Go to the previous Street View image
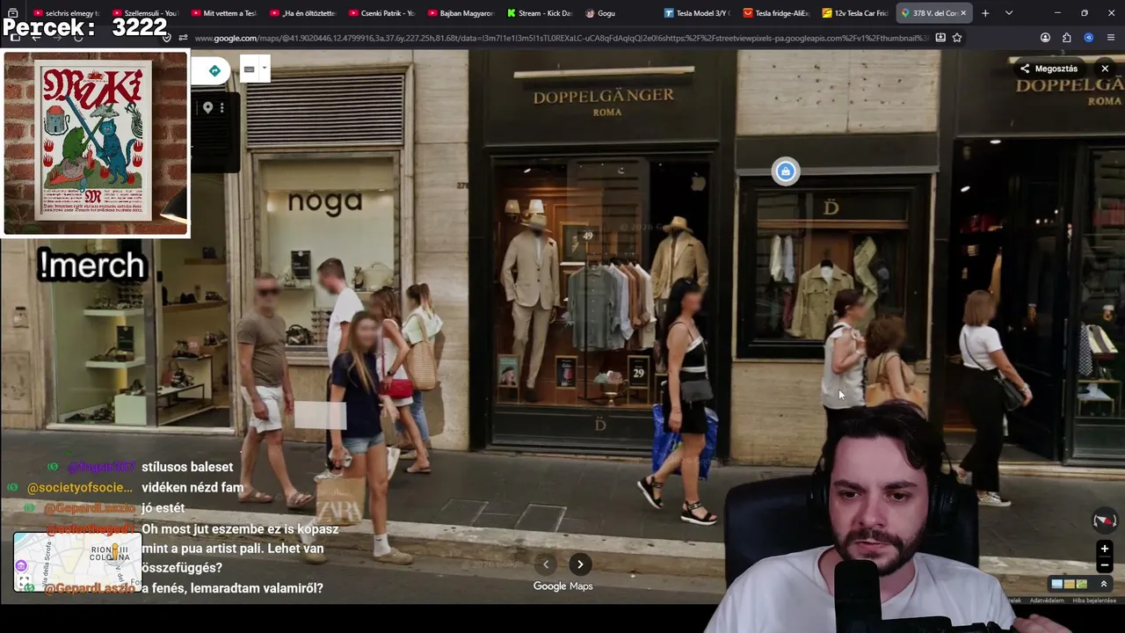 pyautogui.click(x=546, y=564)
